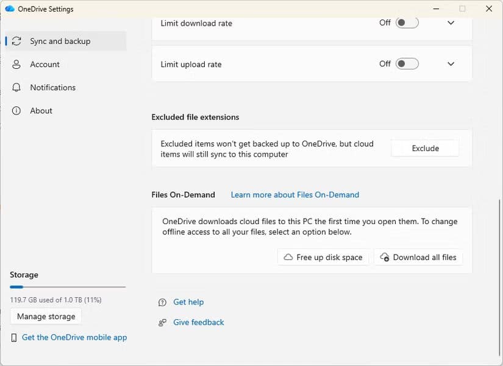Expand the Limit download rate options
The width and height of the screenshot is (503, 366).
click(451, 23)
